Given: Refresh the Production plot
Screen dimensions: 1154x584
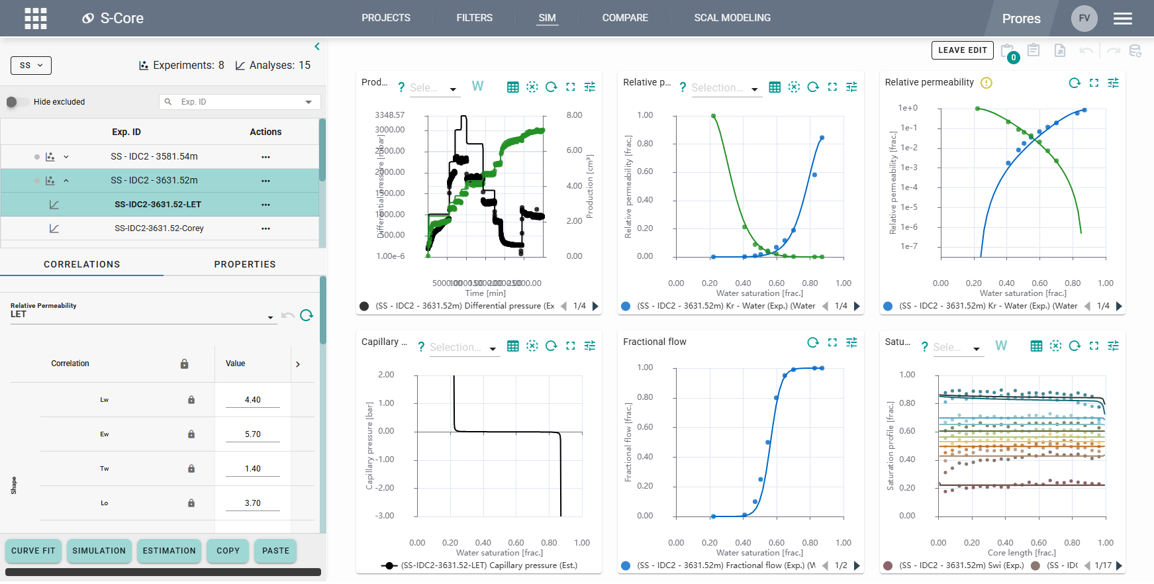Looking at the screenshot, I should pos(551,87).
